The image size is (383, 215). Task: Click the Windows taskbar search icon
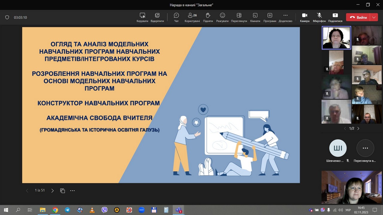coord(18,210)
